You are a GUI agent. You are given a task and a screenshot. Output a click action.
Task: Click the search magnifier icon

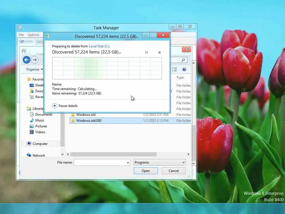pos(183,60)
